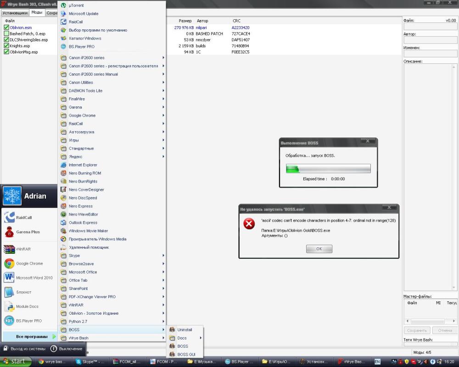The height and width of the screenshot is (367, 459).
Task: Click the BOSS progress bar
Action: 328,168
